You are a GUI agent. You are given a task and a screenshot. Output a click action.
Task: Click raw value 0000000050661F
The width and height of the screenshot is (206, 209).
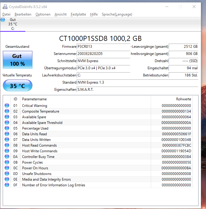point(176,134)
